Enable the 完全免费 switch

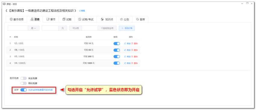23,78
